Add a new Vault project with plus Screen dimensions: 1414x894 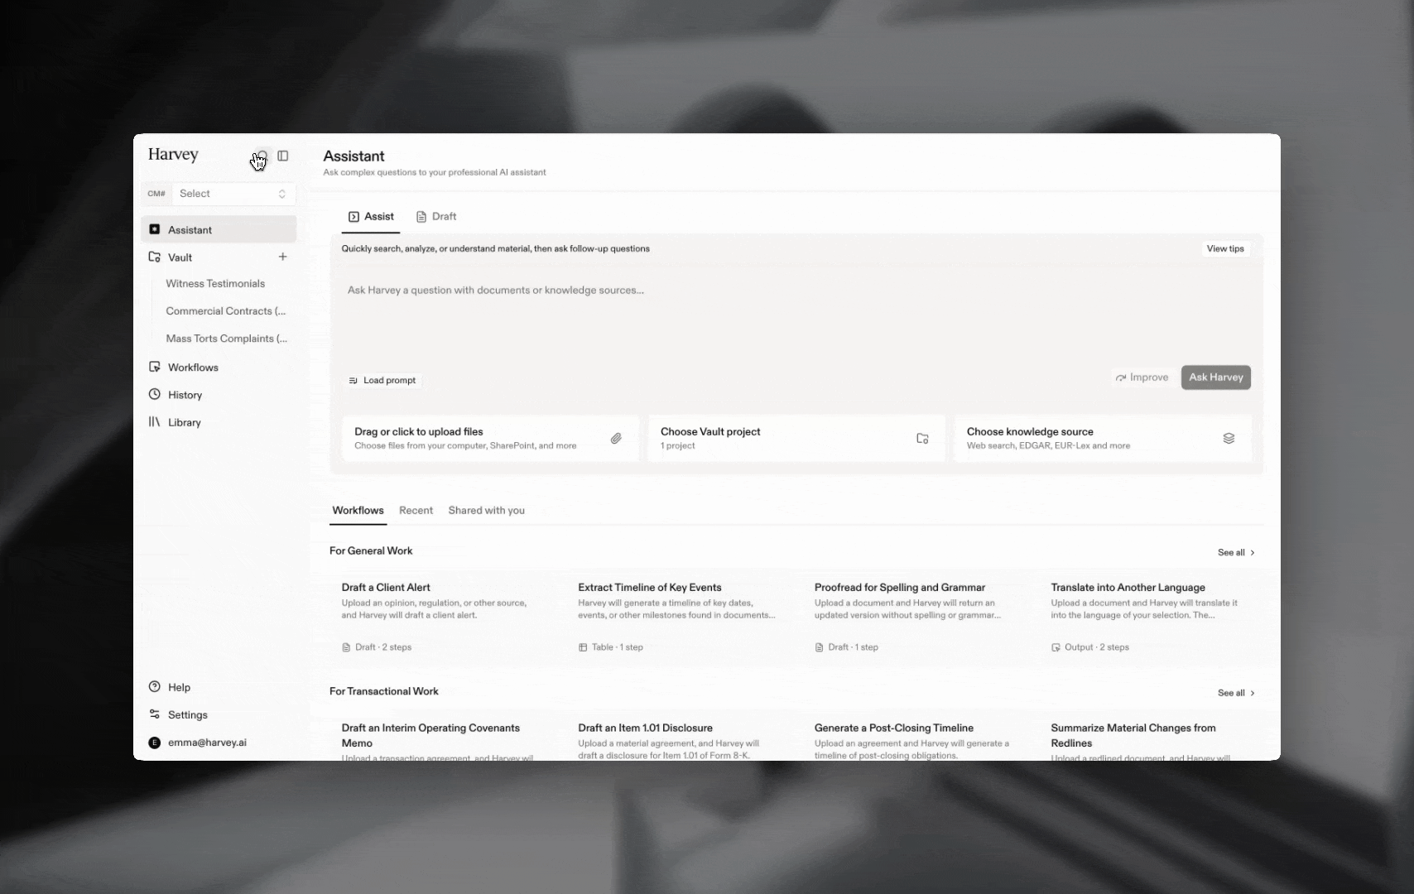(x=283, y=257)
